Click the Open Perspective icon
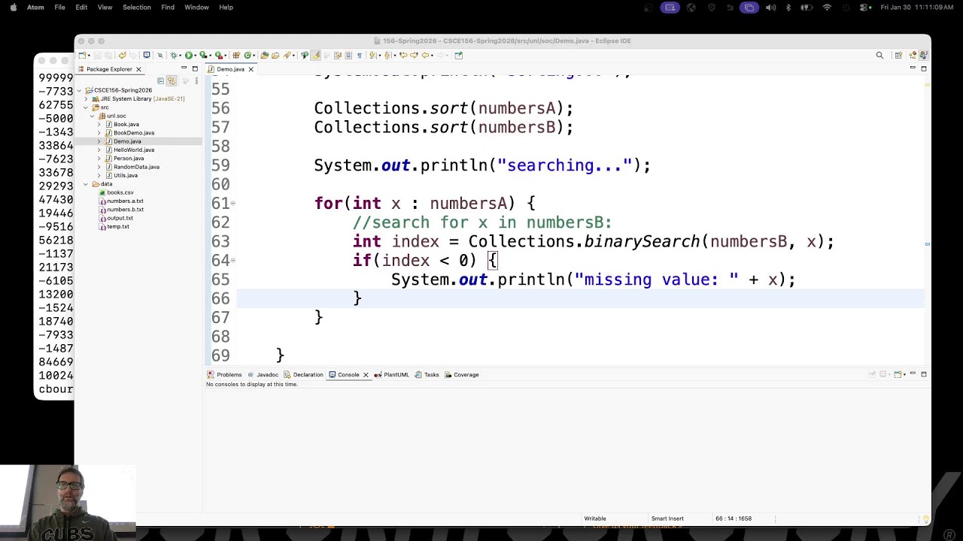The image size is (963, 541). click(898, 55)
